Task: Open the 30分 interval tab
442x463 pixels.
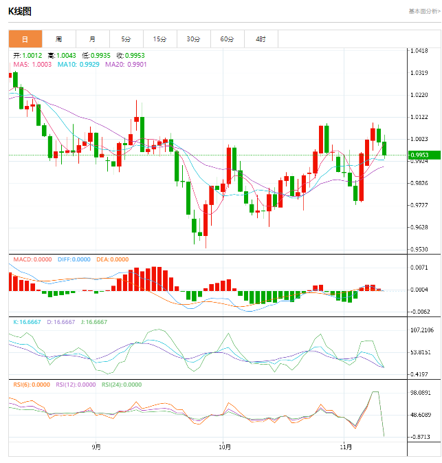Action: [194, 39]
